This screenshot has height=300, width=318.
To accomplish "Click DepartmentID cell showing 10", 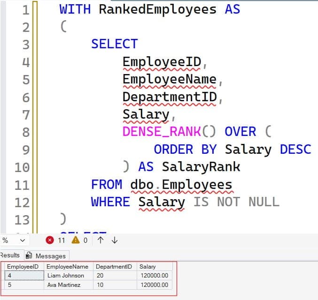I will pos(115,285).
